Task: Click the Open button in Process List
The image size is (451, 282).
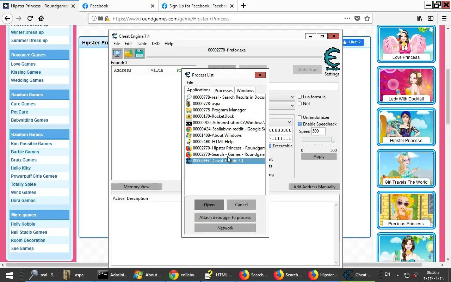Action: click(209, 205)
